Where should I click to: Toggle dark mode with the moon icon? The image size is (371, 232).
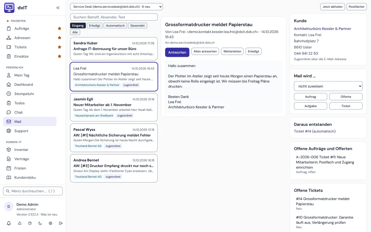tap(40, 223)
